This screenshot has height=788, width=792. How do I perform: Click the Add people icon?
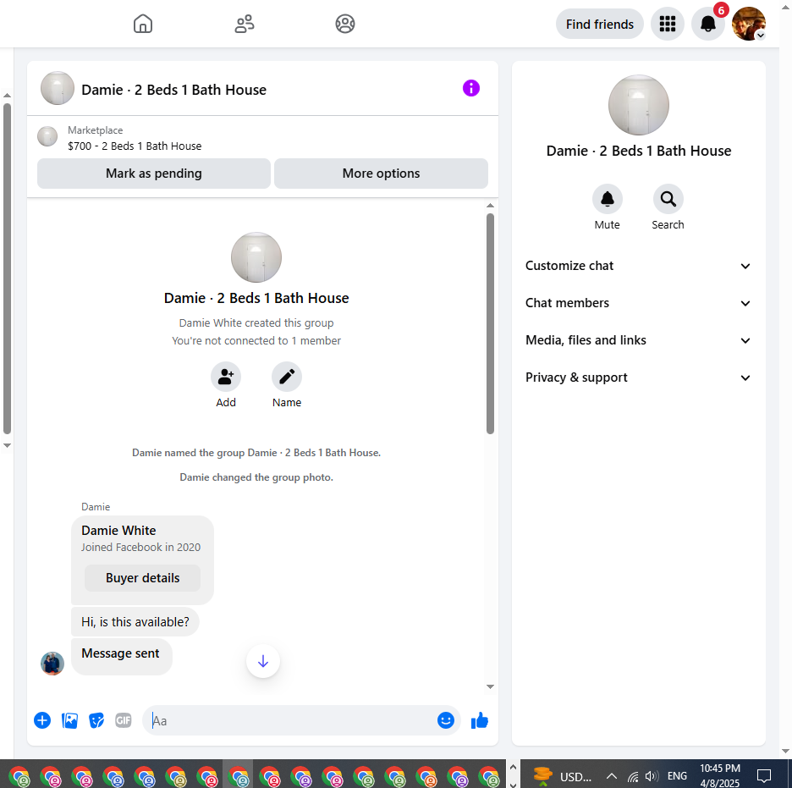click(226, 377)
